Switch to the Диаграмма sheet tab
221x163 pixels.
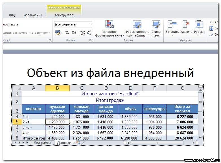pyautogui.click(x=42, y=143)
